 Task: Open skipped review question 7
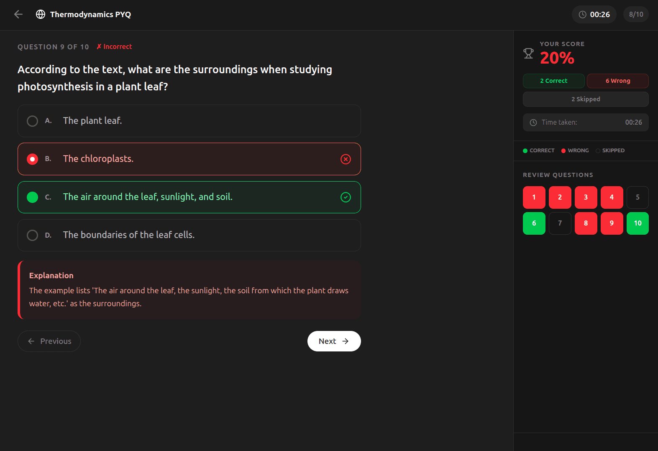(x=560, y=223)
